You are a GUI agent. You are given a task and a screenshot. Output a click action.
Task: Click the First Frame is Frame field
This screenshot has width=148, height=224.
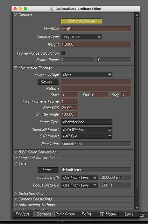click(70, 101)
